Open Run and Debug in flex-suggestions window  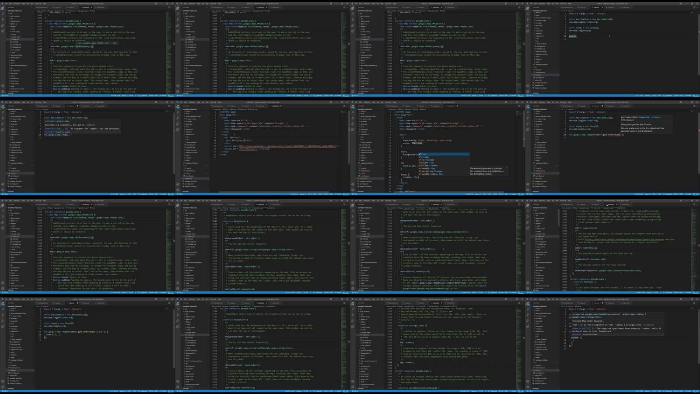coord(353,124)
